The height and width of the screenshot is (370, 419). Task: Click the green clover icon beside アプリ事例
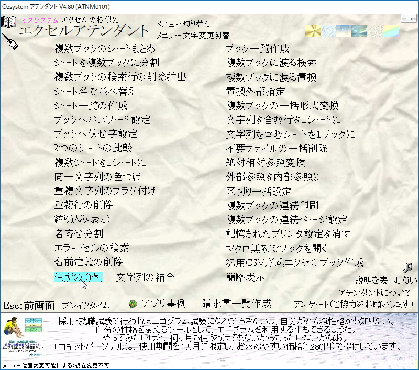(132, 304)
